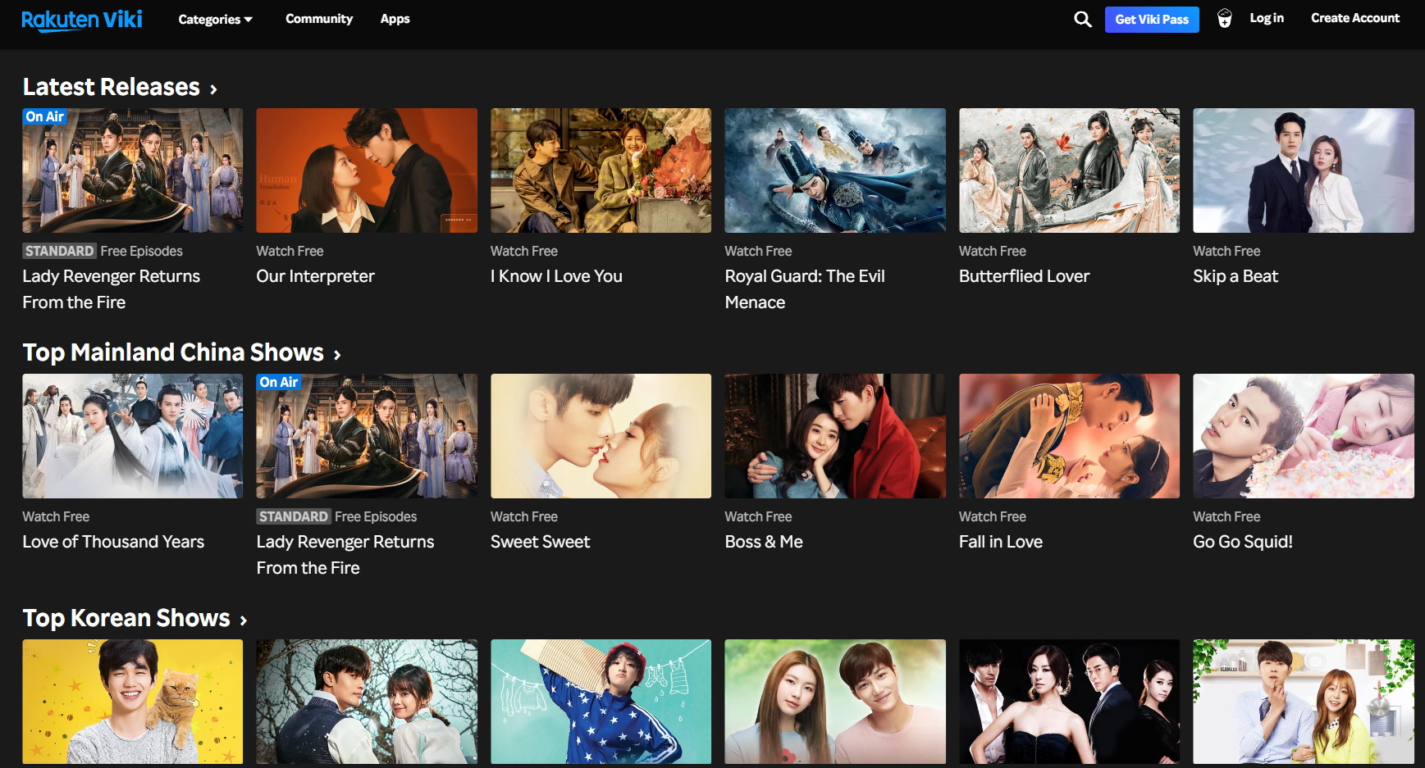Open the Sweet Sweet show thumbnail

click(x=601, y=436)
